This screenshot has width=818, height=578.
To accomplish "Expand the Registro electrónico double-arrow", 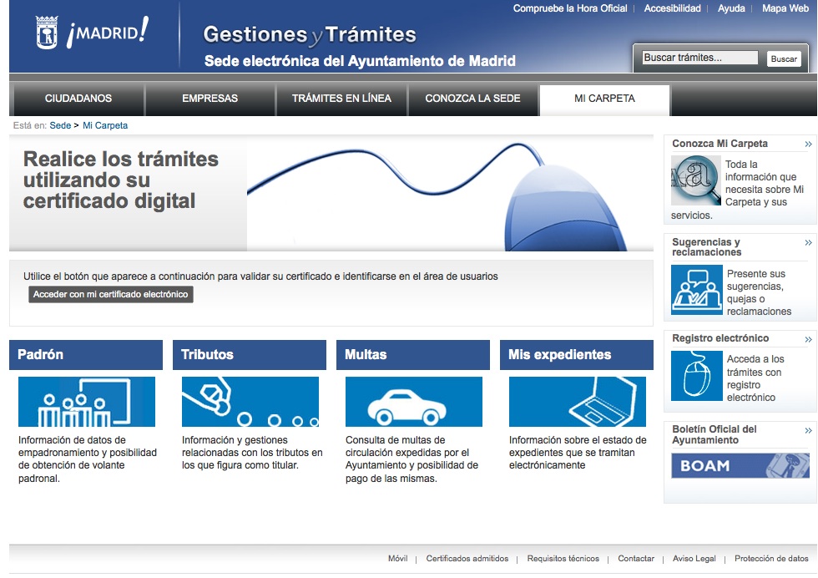I will (x=808, y=339).
